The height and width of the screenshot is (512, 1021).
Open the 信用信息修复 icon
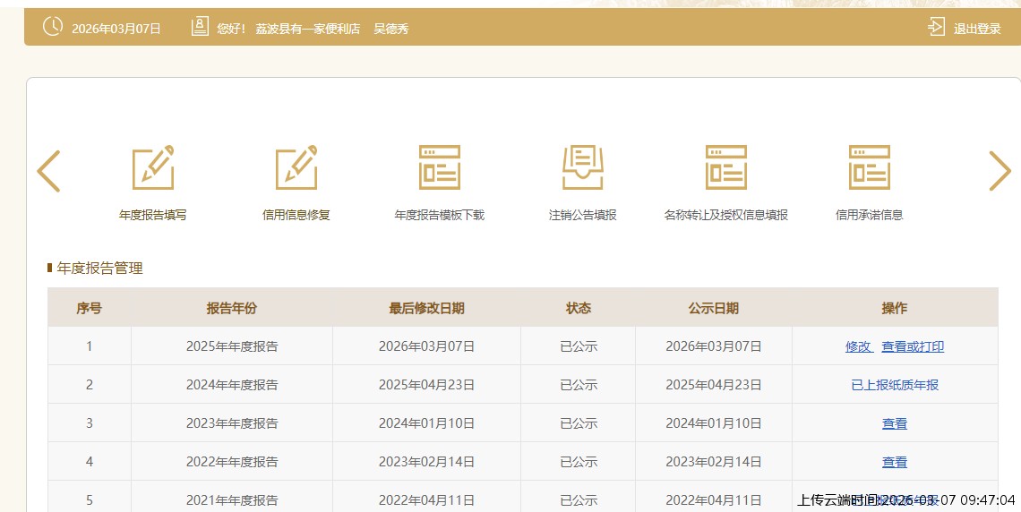pyautogui.click(x=296, y=168)
